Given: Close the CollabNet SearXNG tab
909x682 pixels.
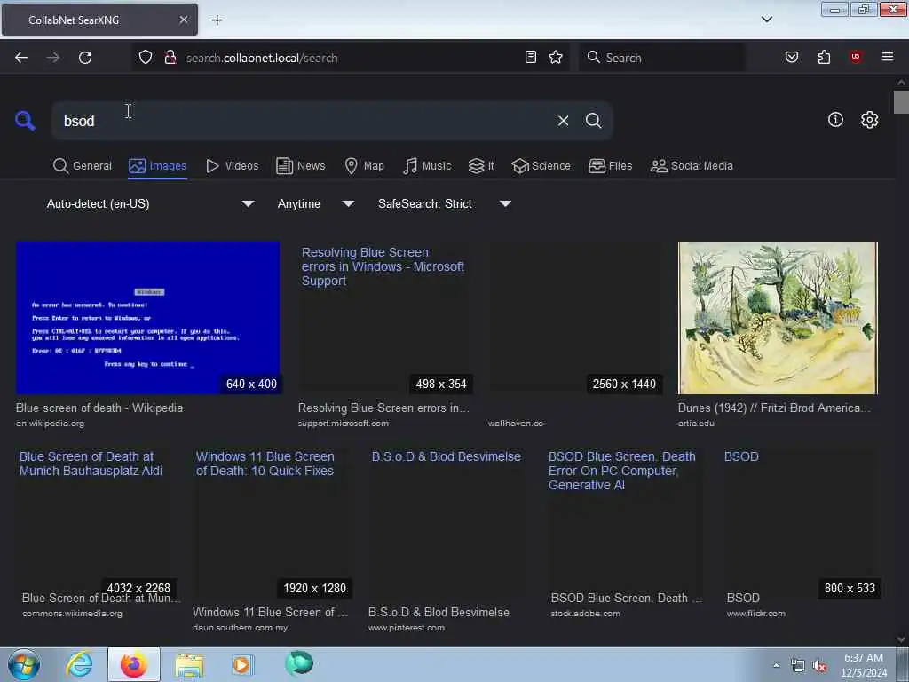Looking at the screenshot, I should tap(183, 20).
